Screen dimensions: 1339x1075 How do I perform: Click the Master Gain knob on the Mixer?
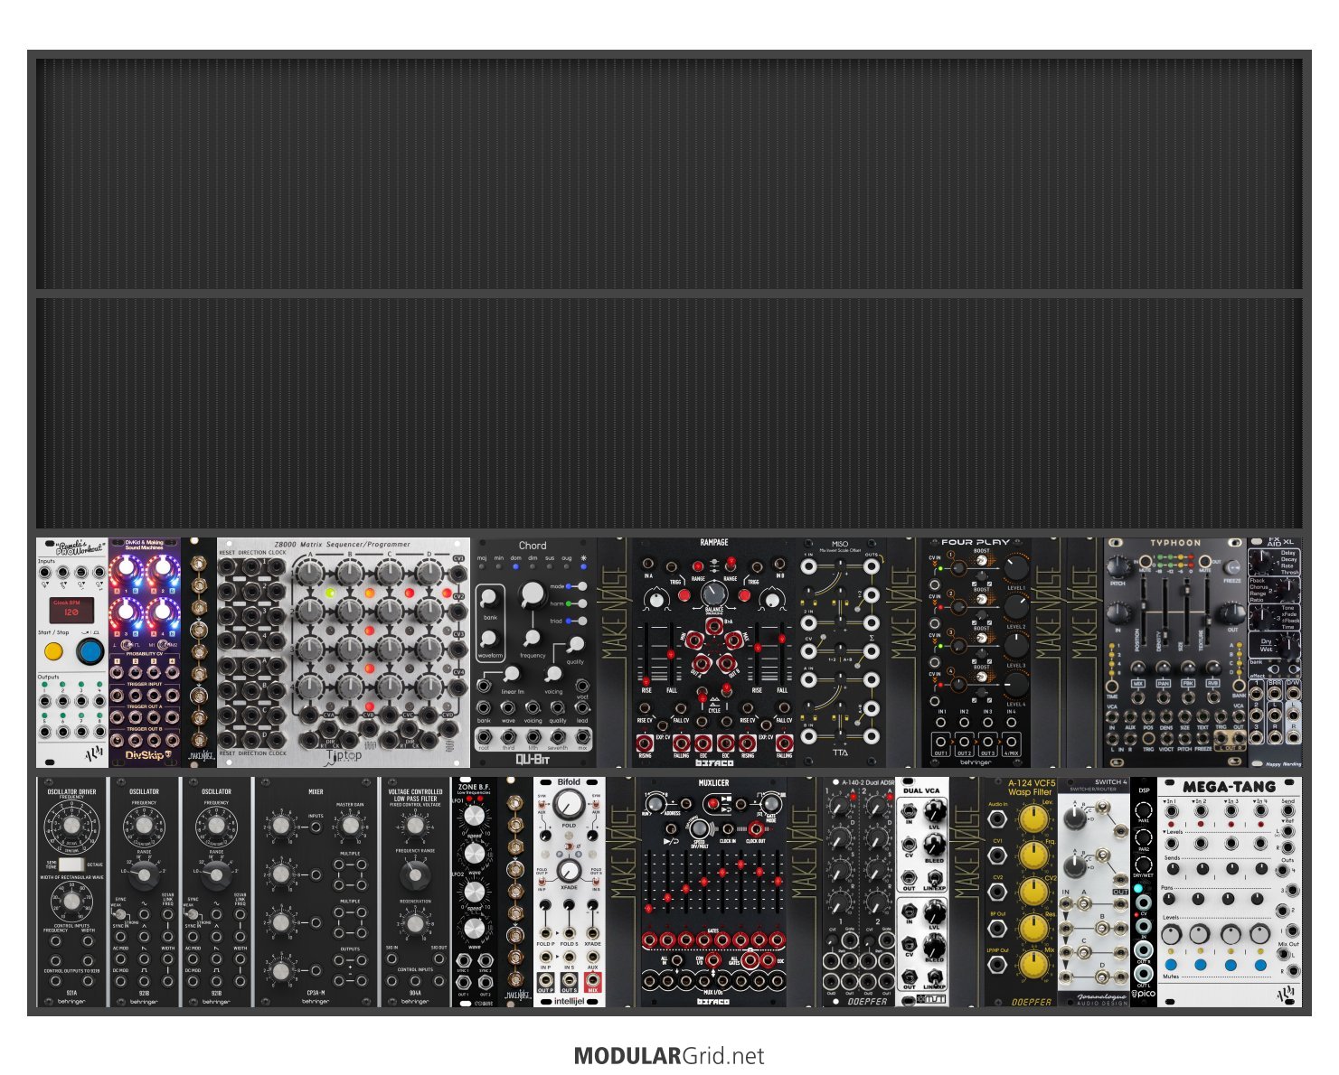pos(350,825)
